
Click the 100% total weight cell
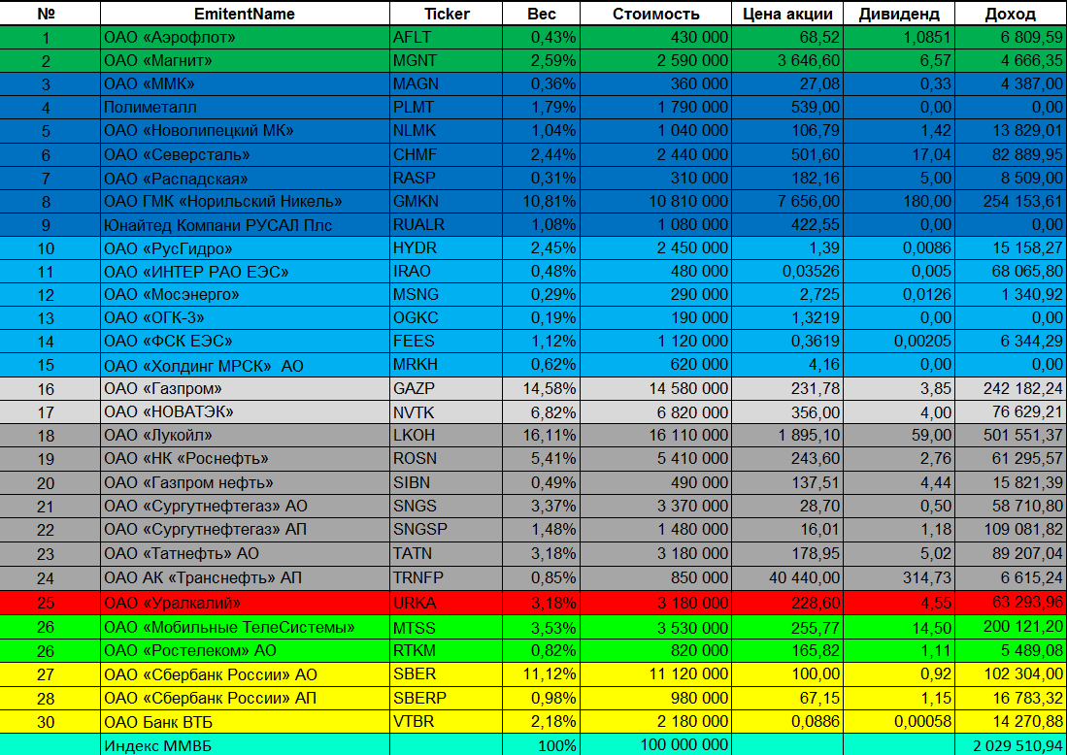click(542, 744)
